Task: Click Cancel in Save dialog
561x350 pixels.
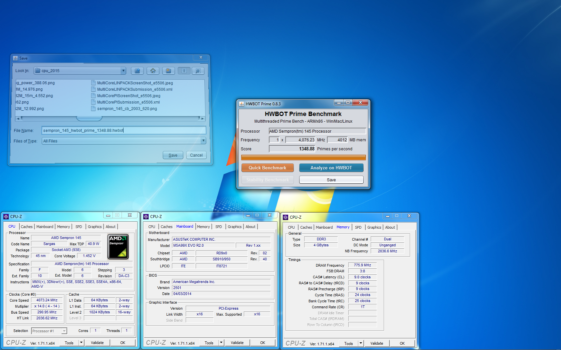Action: [x=196, y=155]
